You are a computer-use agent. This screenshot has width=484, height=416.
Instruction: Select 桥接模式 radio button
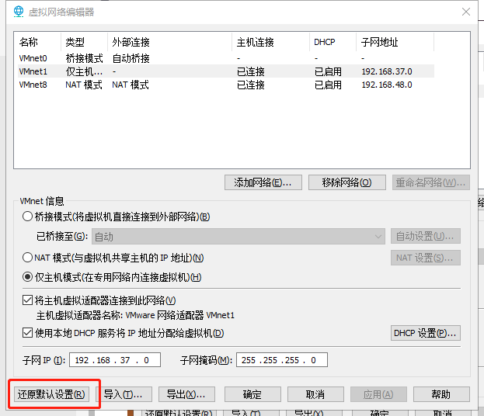(27, 217)
